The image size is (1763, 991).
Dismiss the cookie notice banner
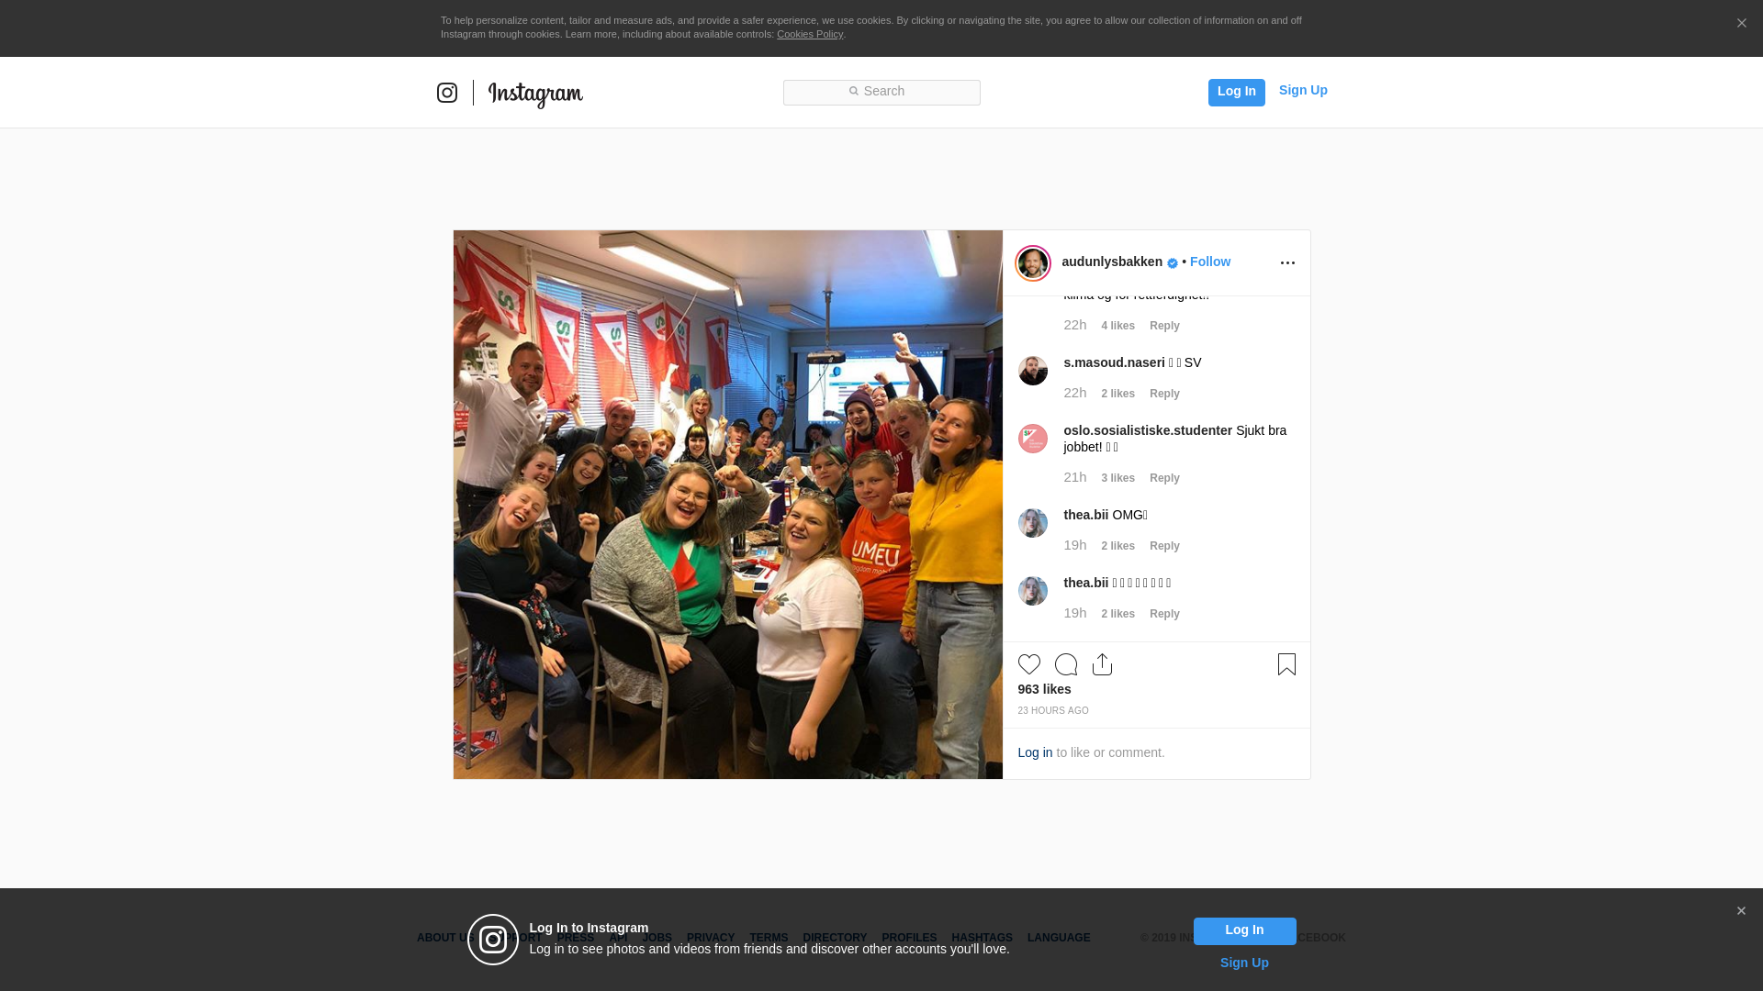click(1741, 23)
